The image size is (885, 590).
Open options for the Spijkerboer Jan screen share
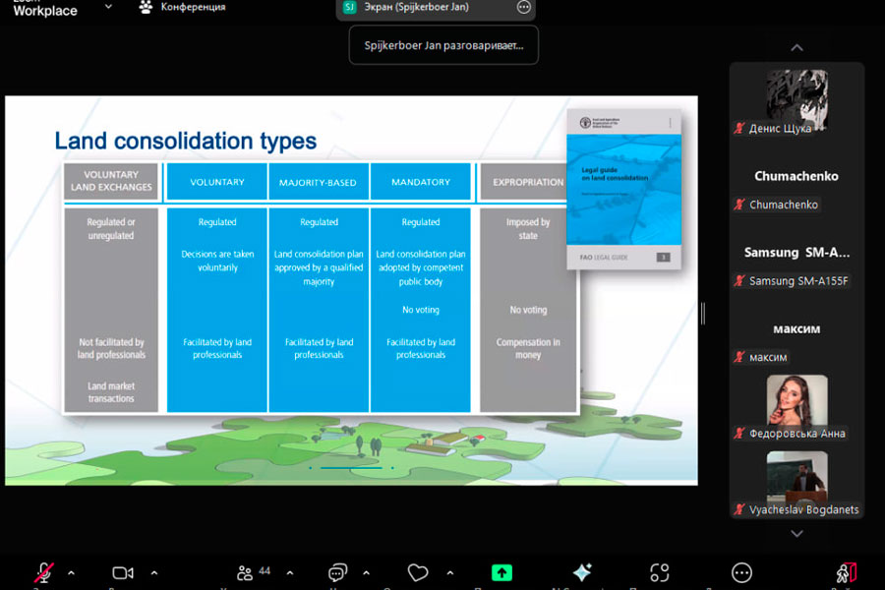[x=523, y=7]
